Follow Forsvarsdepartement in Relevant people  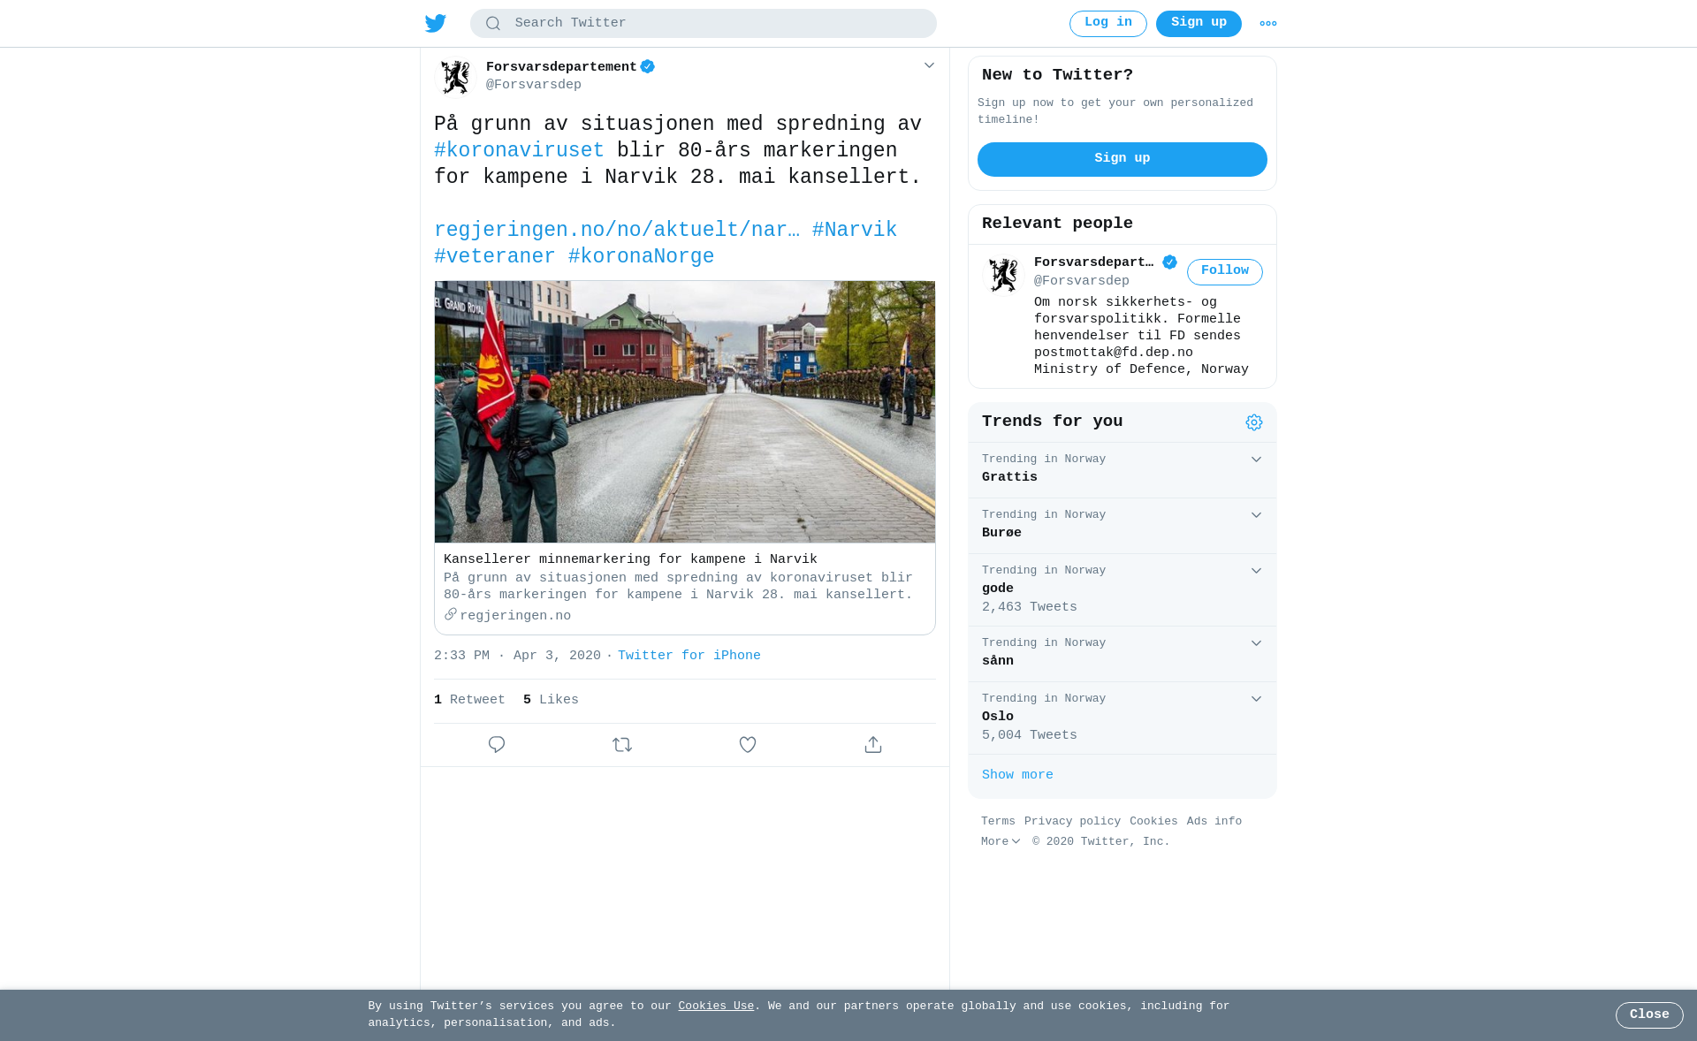click(1225, 272)
